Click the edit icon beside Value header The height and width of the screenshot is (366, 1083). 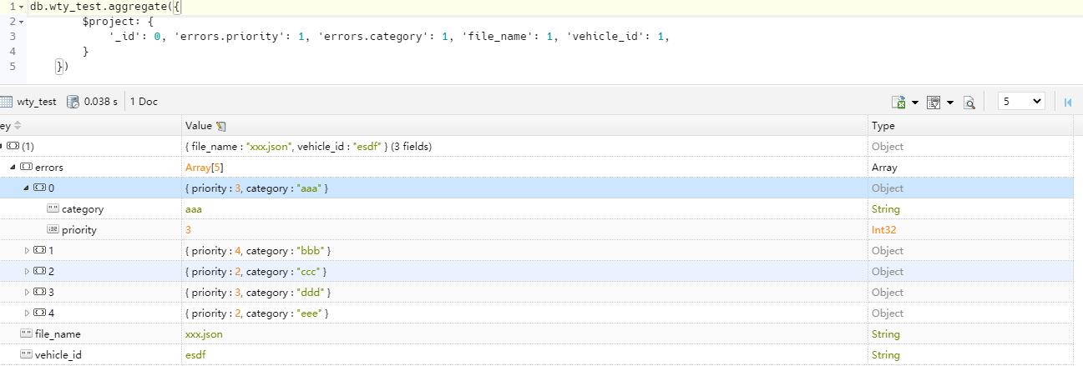click(x=221, y=126)
